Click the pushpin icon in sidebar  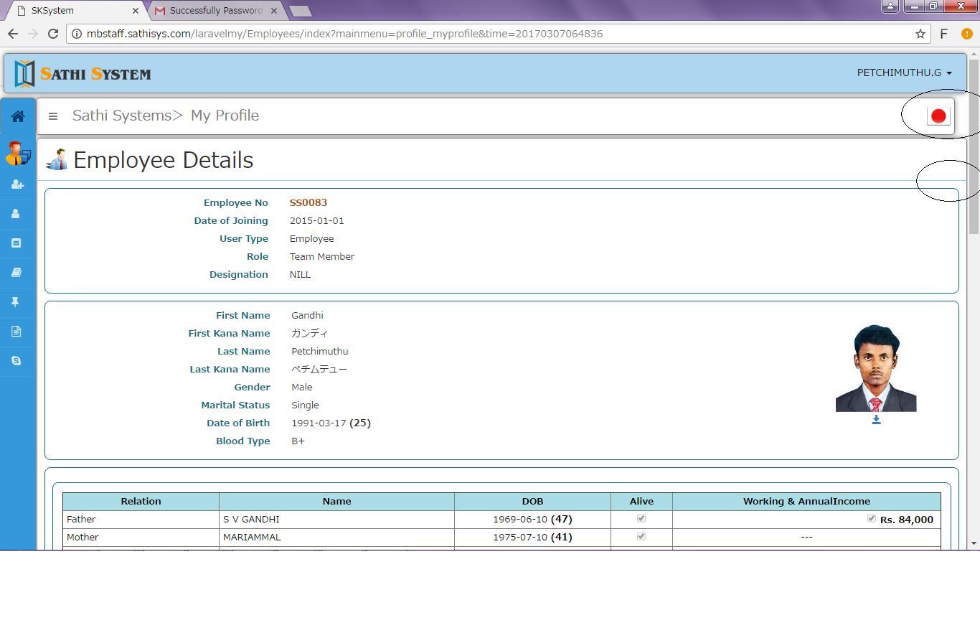click(x=17, y=302)
